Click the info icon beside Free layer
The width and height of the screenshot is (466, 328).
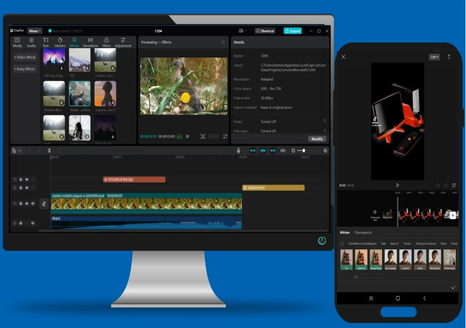(325, 131)
